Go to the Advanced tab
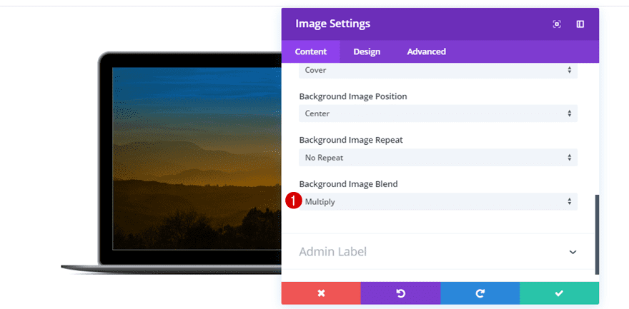Image resolution: width=629 pixels, height=309 pixels. [426, 51]
